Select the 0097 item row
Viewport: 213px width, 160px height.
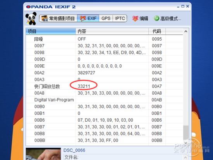104,46
